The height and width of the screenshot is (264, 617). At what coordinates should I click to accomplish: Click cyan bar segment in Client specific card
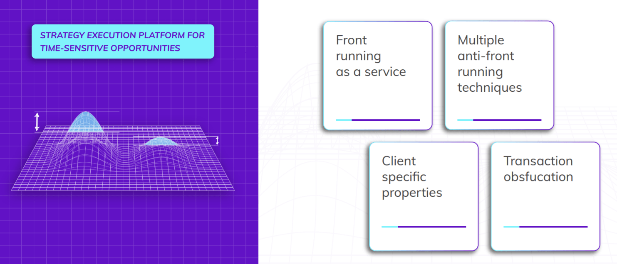pyautogui.click(x=389, y=227)
